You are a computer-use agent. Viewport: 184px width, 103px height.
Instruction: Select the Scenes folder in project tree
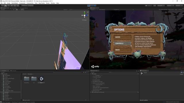pyautogui.click(x=6, y=92)
